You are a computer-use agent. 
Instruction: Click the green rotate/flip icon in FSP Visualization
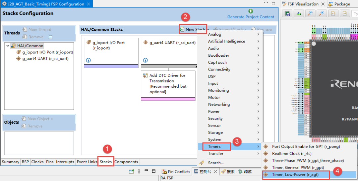tap(299, 14)
